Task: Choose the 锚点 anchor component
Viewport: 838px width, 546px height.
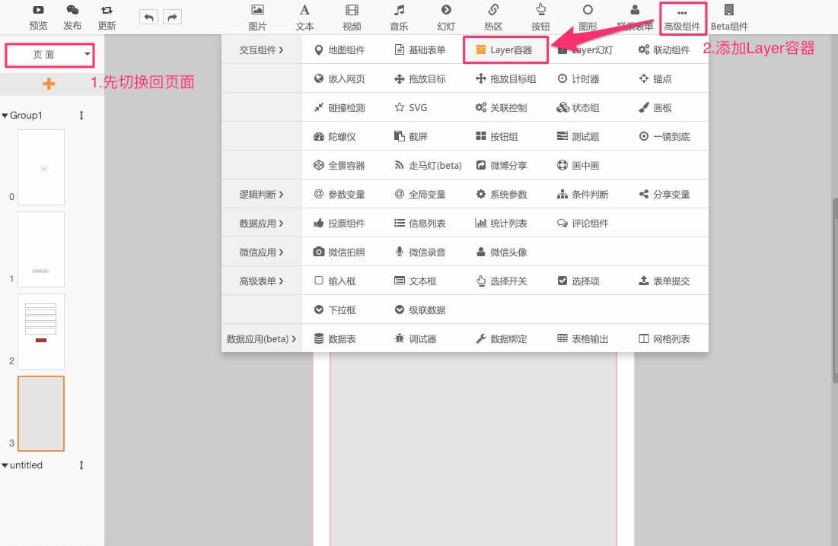Action: click(655, 79)
